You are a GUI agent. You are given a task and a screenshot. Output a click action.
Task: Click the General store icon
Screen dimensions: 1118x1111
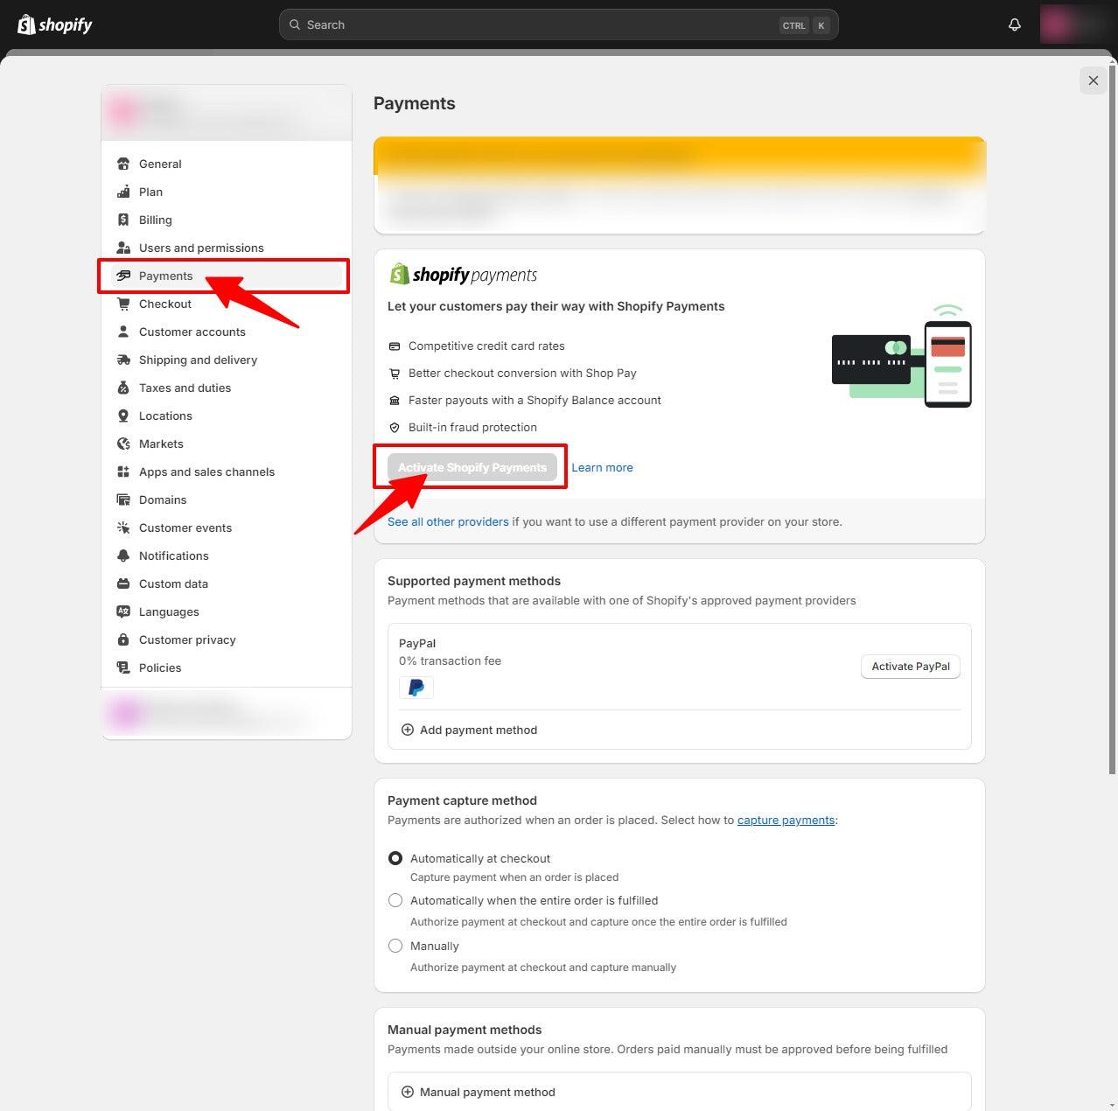click(123, 164)
